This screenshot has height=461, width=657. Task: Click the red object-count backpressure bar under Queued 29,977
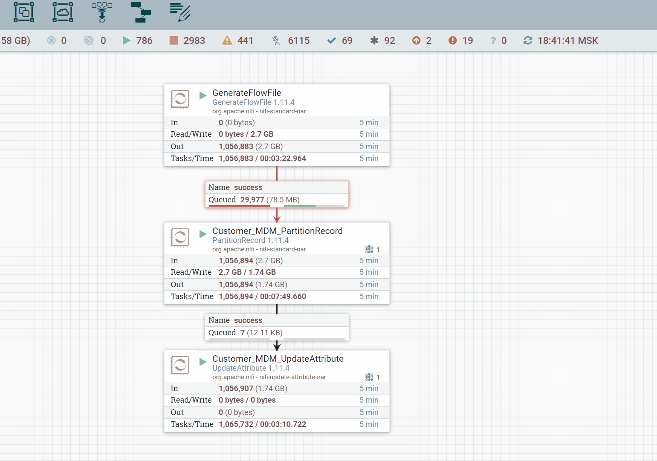point(239,206)
